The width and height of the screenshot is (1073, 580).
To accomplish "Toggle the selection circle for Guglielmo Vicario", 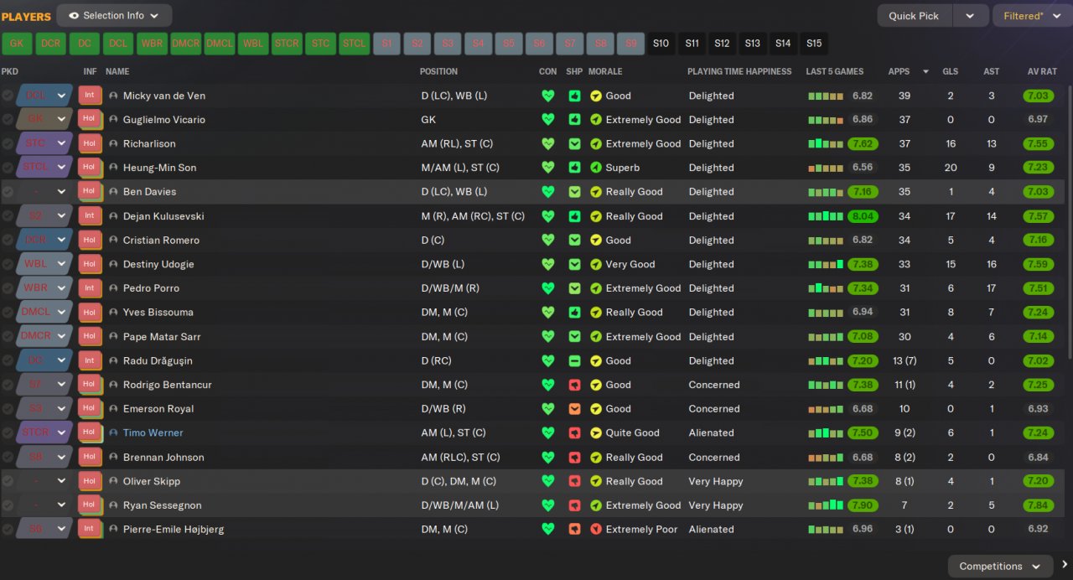I will (8, 120).
